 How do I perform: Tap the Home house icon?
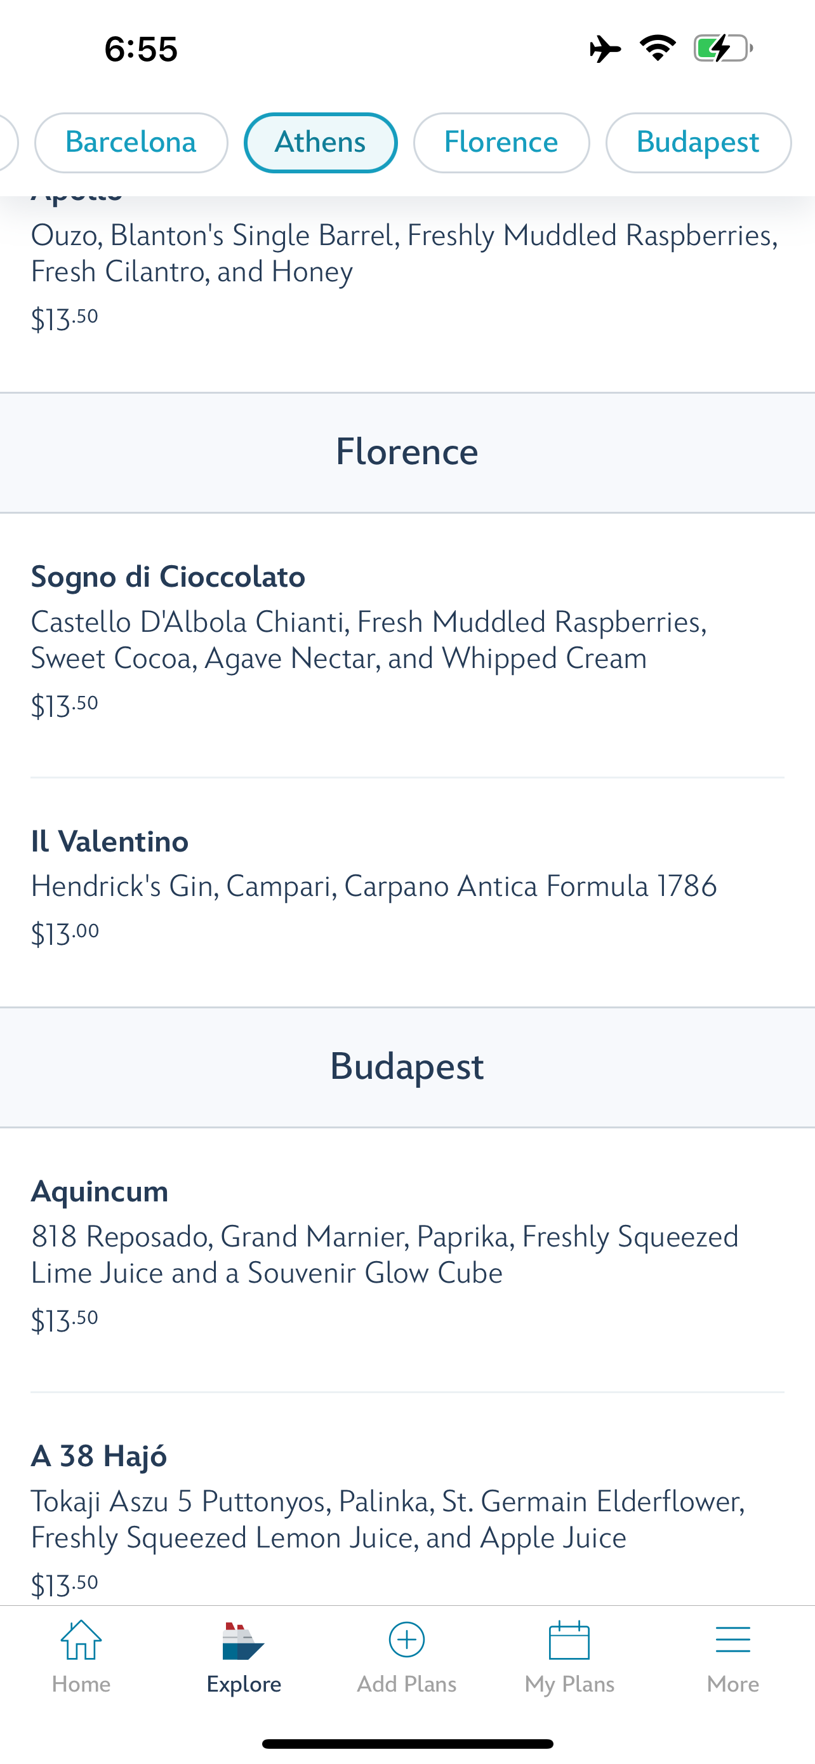(81, 1640)
